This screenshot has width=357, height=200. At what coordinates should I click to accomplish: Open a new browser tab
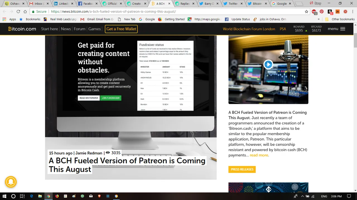click(x=299, y=4)
